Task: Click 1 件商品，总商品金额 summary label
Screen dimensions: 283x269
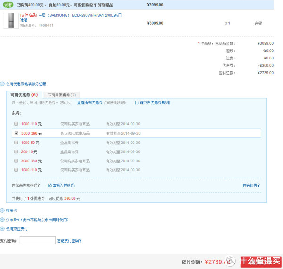Action: tap(216, 43)
